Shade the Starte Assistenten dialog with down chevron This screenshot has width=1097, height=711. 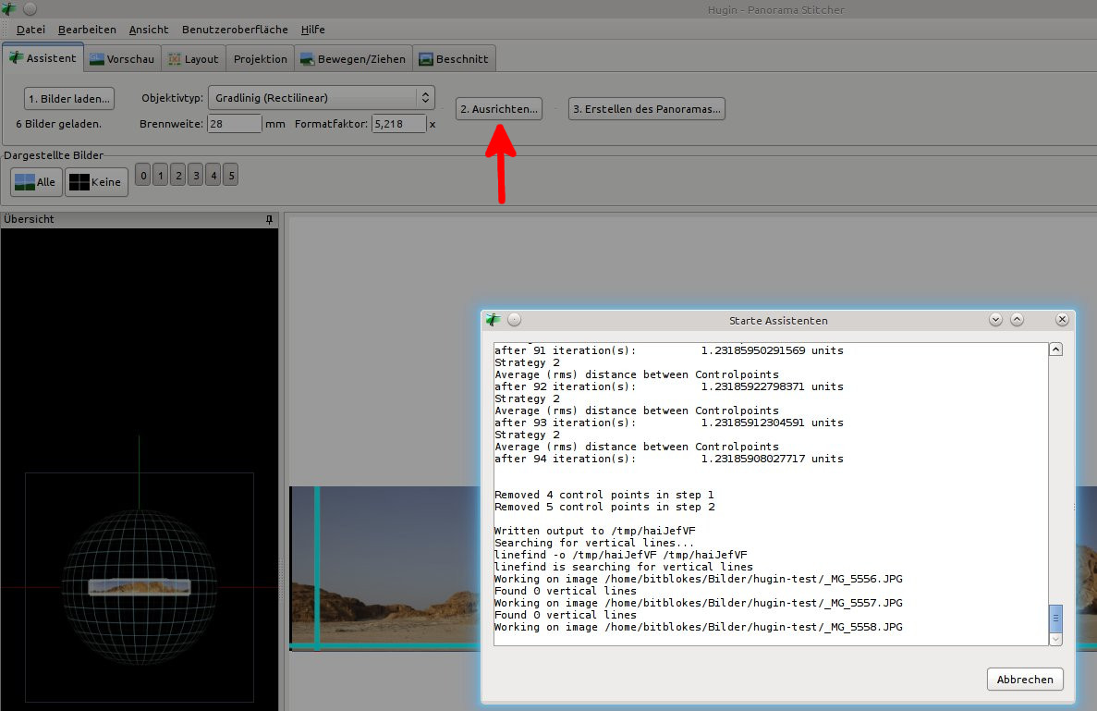pyautogui.click(x=995, y=320)
